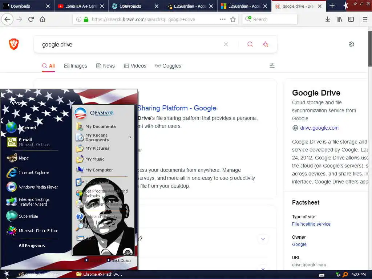
Task: Reload the current page
Action: click(x=31, y=20)
